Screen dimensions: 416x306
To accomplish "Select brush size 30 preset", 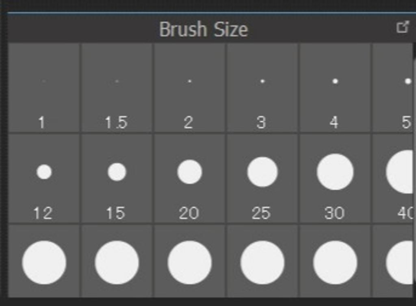I will (x=335, y=178).
